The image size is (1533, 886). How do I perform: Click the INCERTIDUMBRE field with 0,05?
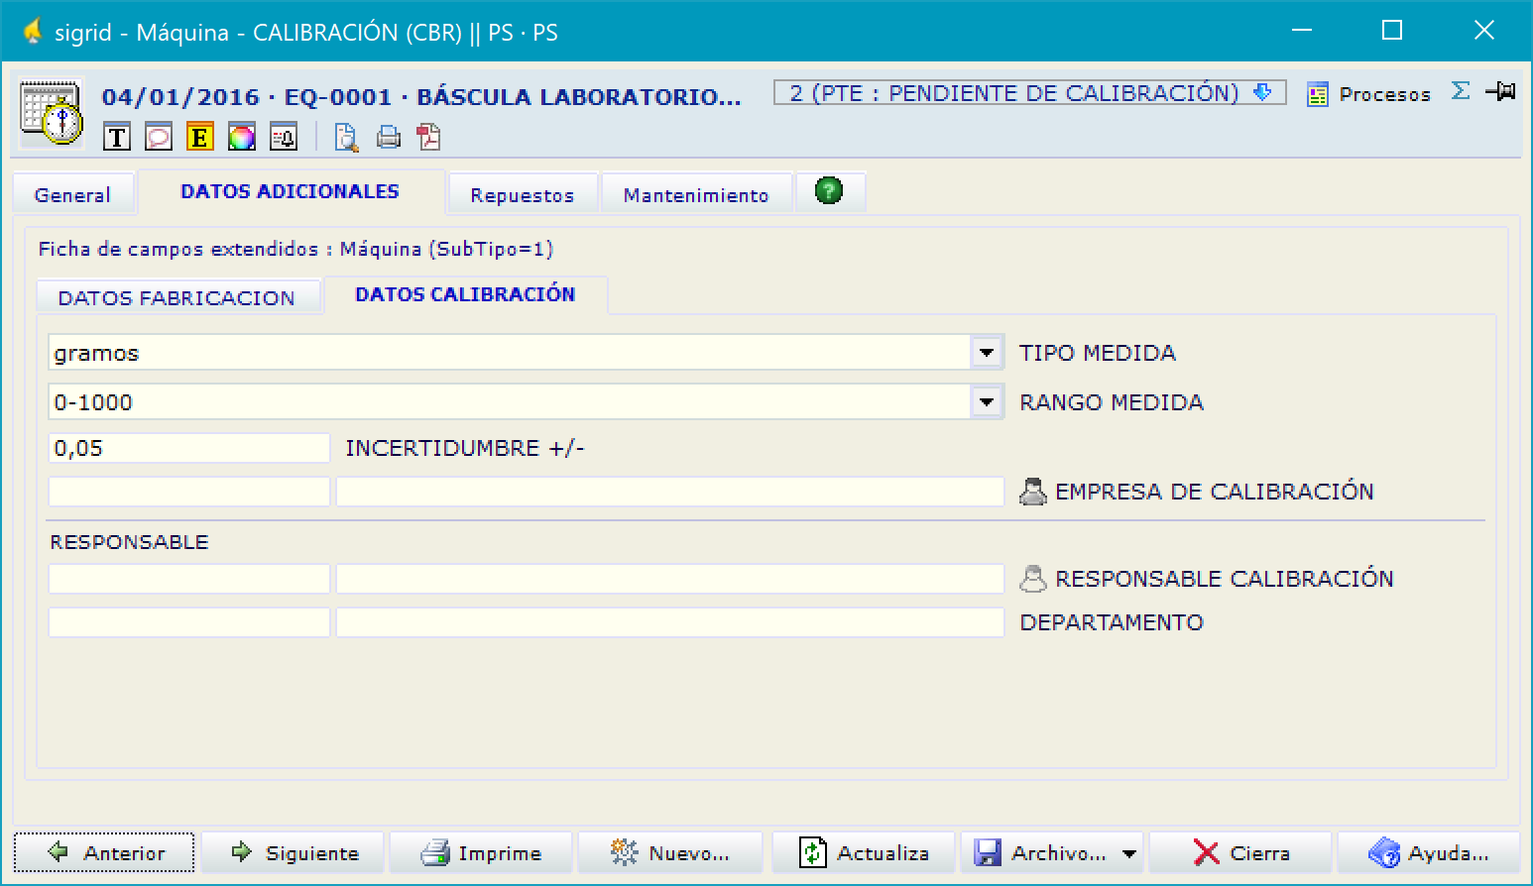click(x=189, y=448)
